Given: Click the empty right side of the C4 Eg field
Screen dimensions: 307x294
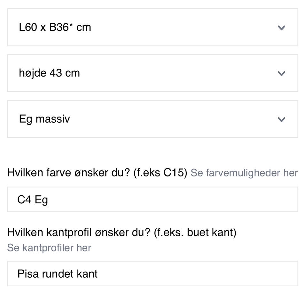Looking at the screenshot, I should (224, 200).
